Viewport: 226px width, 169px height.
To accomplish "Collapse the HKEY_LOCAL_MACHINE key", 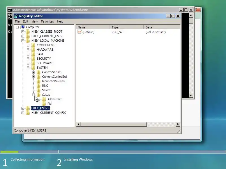I will (x=23, y=41).
